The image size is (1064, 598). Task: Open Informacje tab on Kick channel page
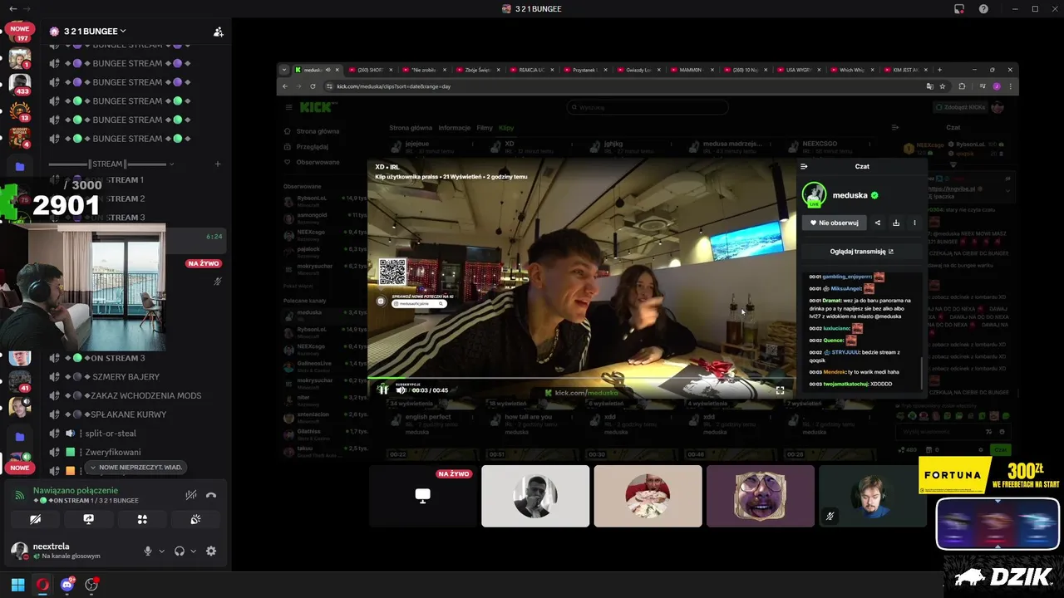pyautogui.click(x=455, y=128)
